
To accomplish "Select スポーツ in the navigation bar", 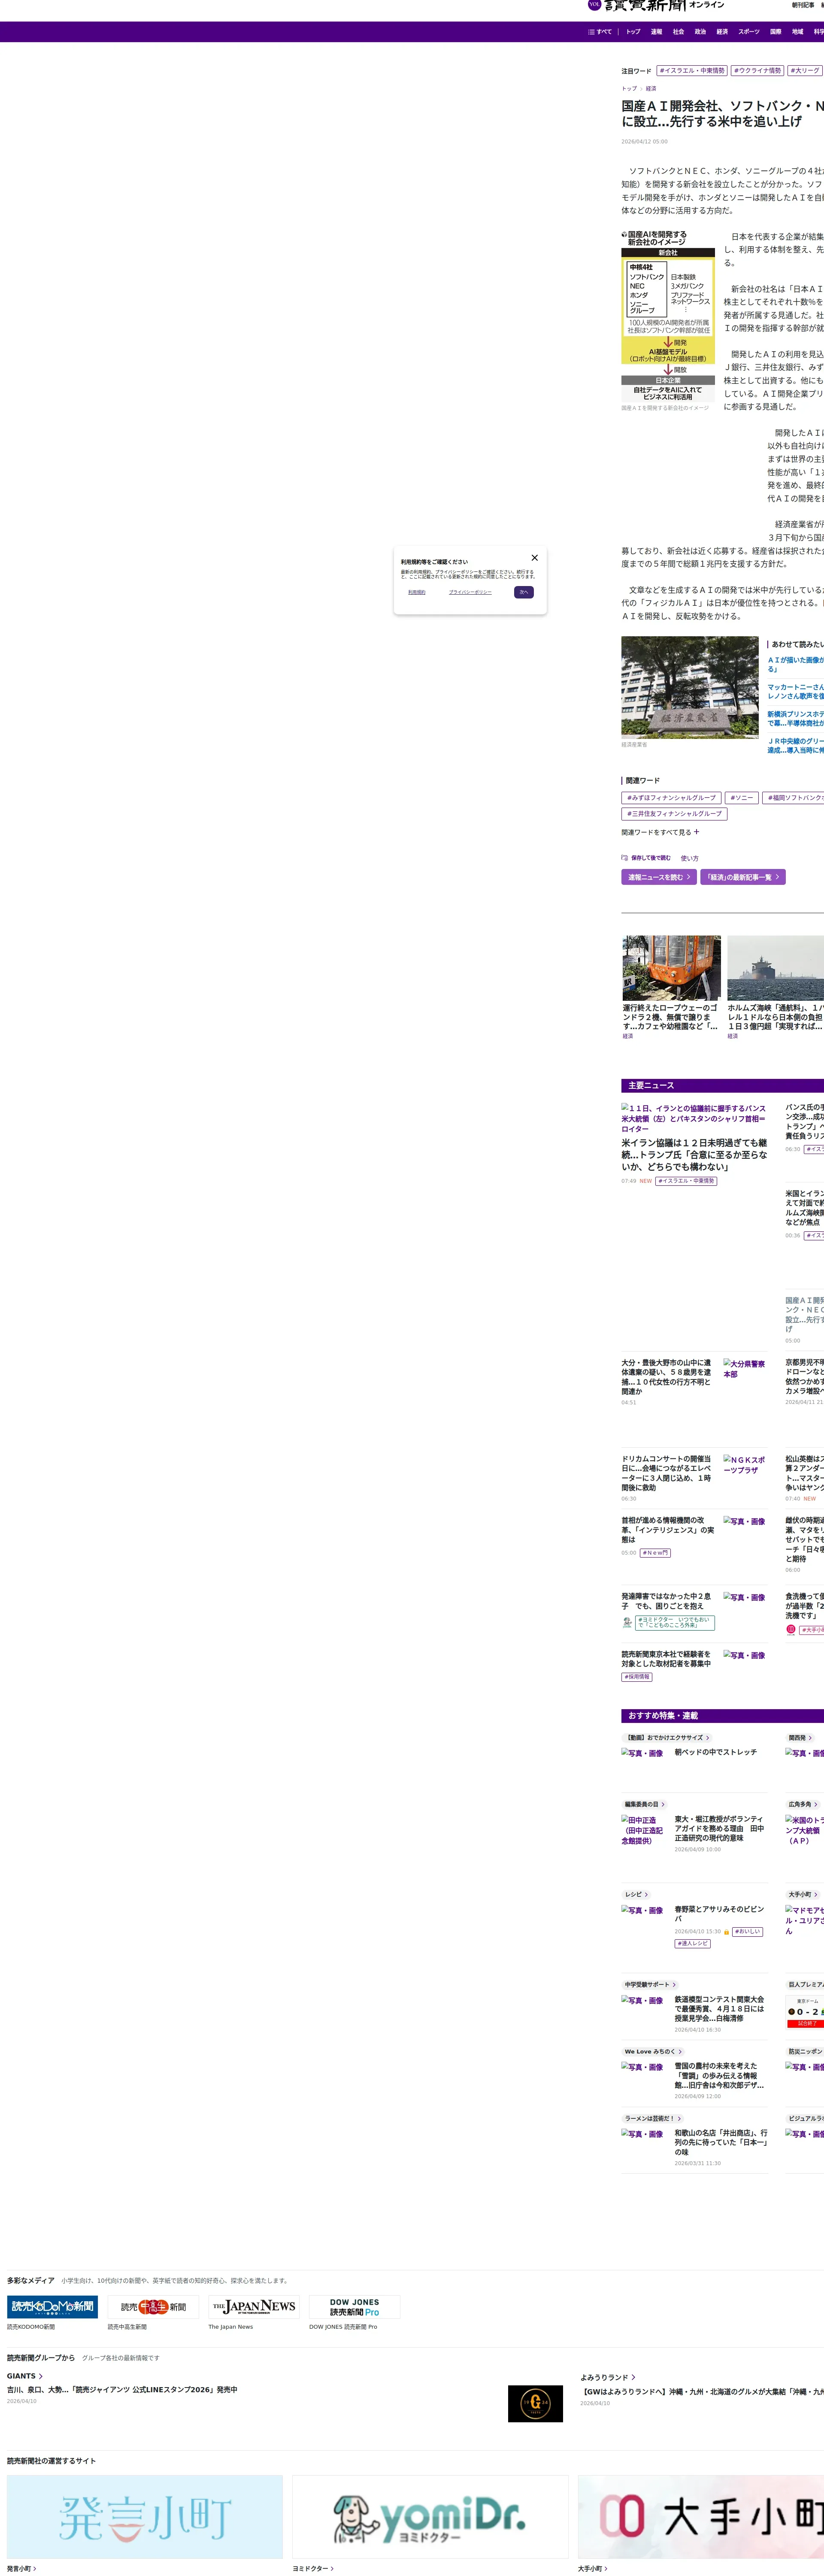I will pos(749,32).
